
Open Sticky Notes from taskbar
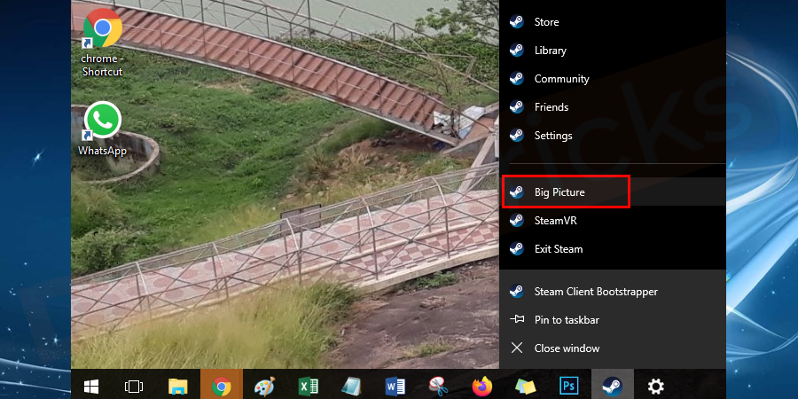pos(525,387)
